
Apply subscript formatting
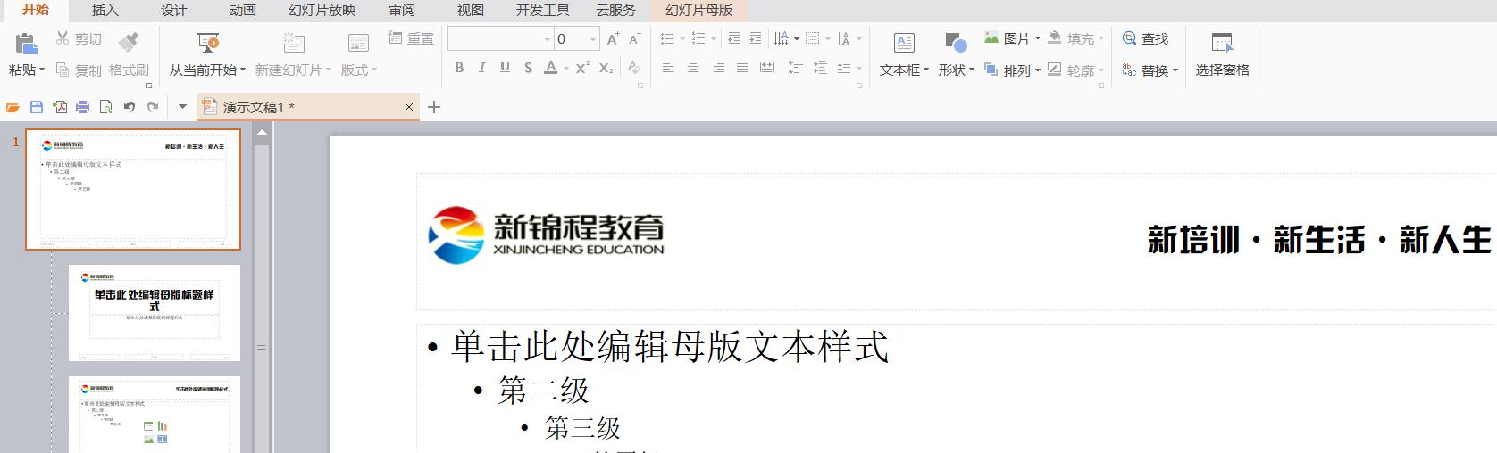pos(606,68)
